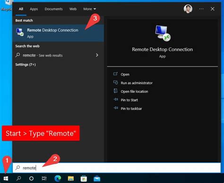
Task: Expand web results chevron for remote
Action: tap(97, 55)
